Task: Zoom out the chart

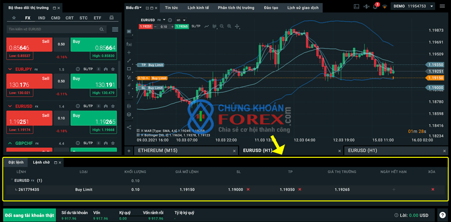Action: [222, 27]
